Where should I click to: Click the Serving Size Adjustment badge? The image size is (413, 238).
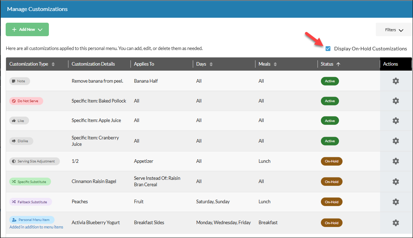pos(34,161)
